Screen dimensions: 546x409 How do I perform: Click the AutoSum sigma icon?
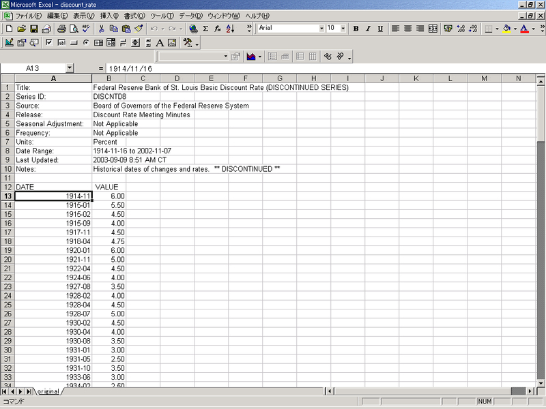[205, 29]
